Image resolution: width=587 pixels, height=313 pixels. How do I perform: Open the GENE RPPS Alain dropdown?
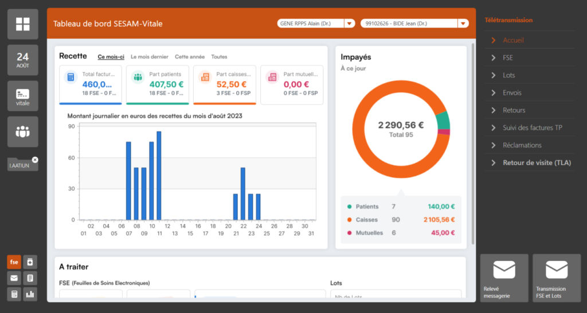[x=349, y=24]
